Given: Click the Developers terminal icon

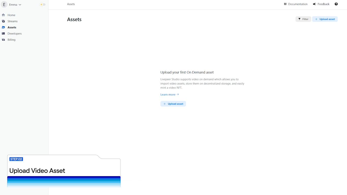Looking at the screenshot, I should pyautogui.click(x=3, y=34).
